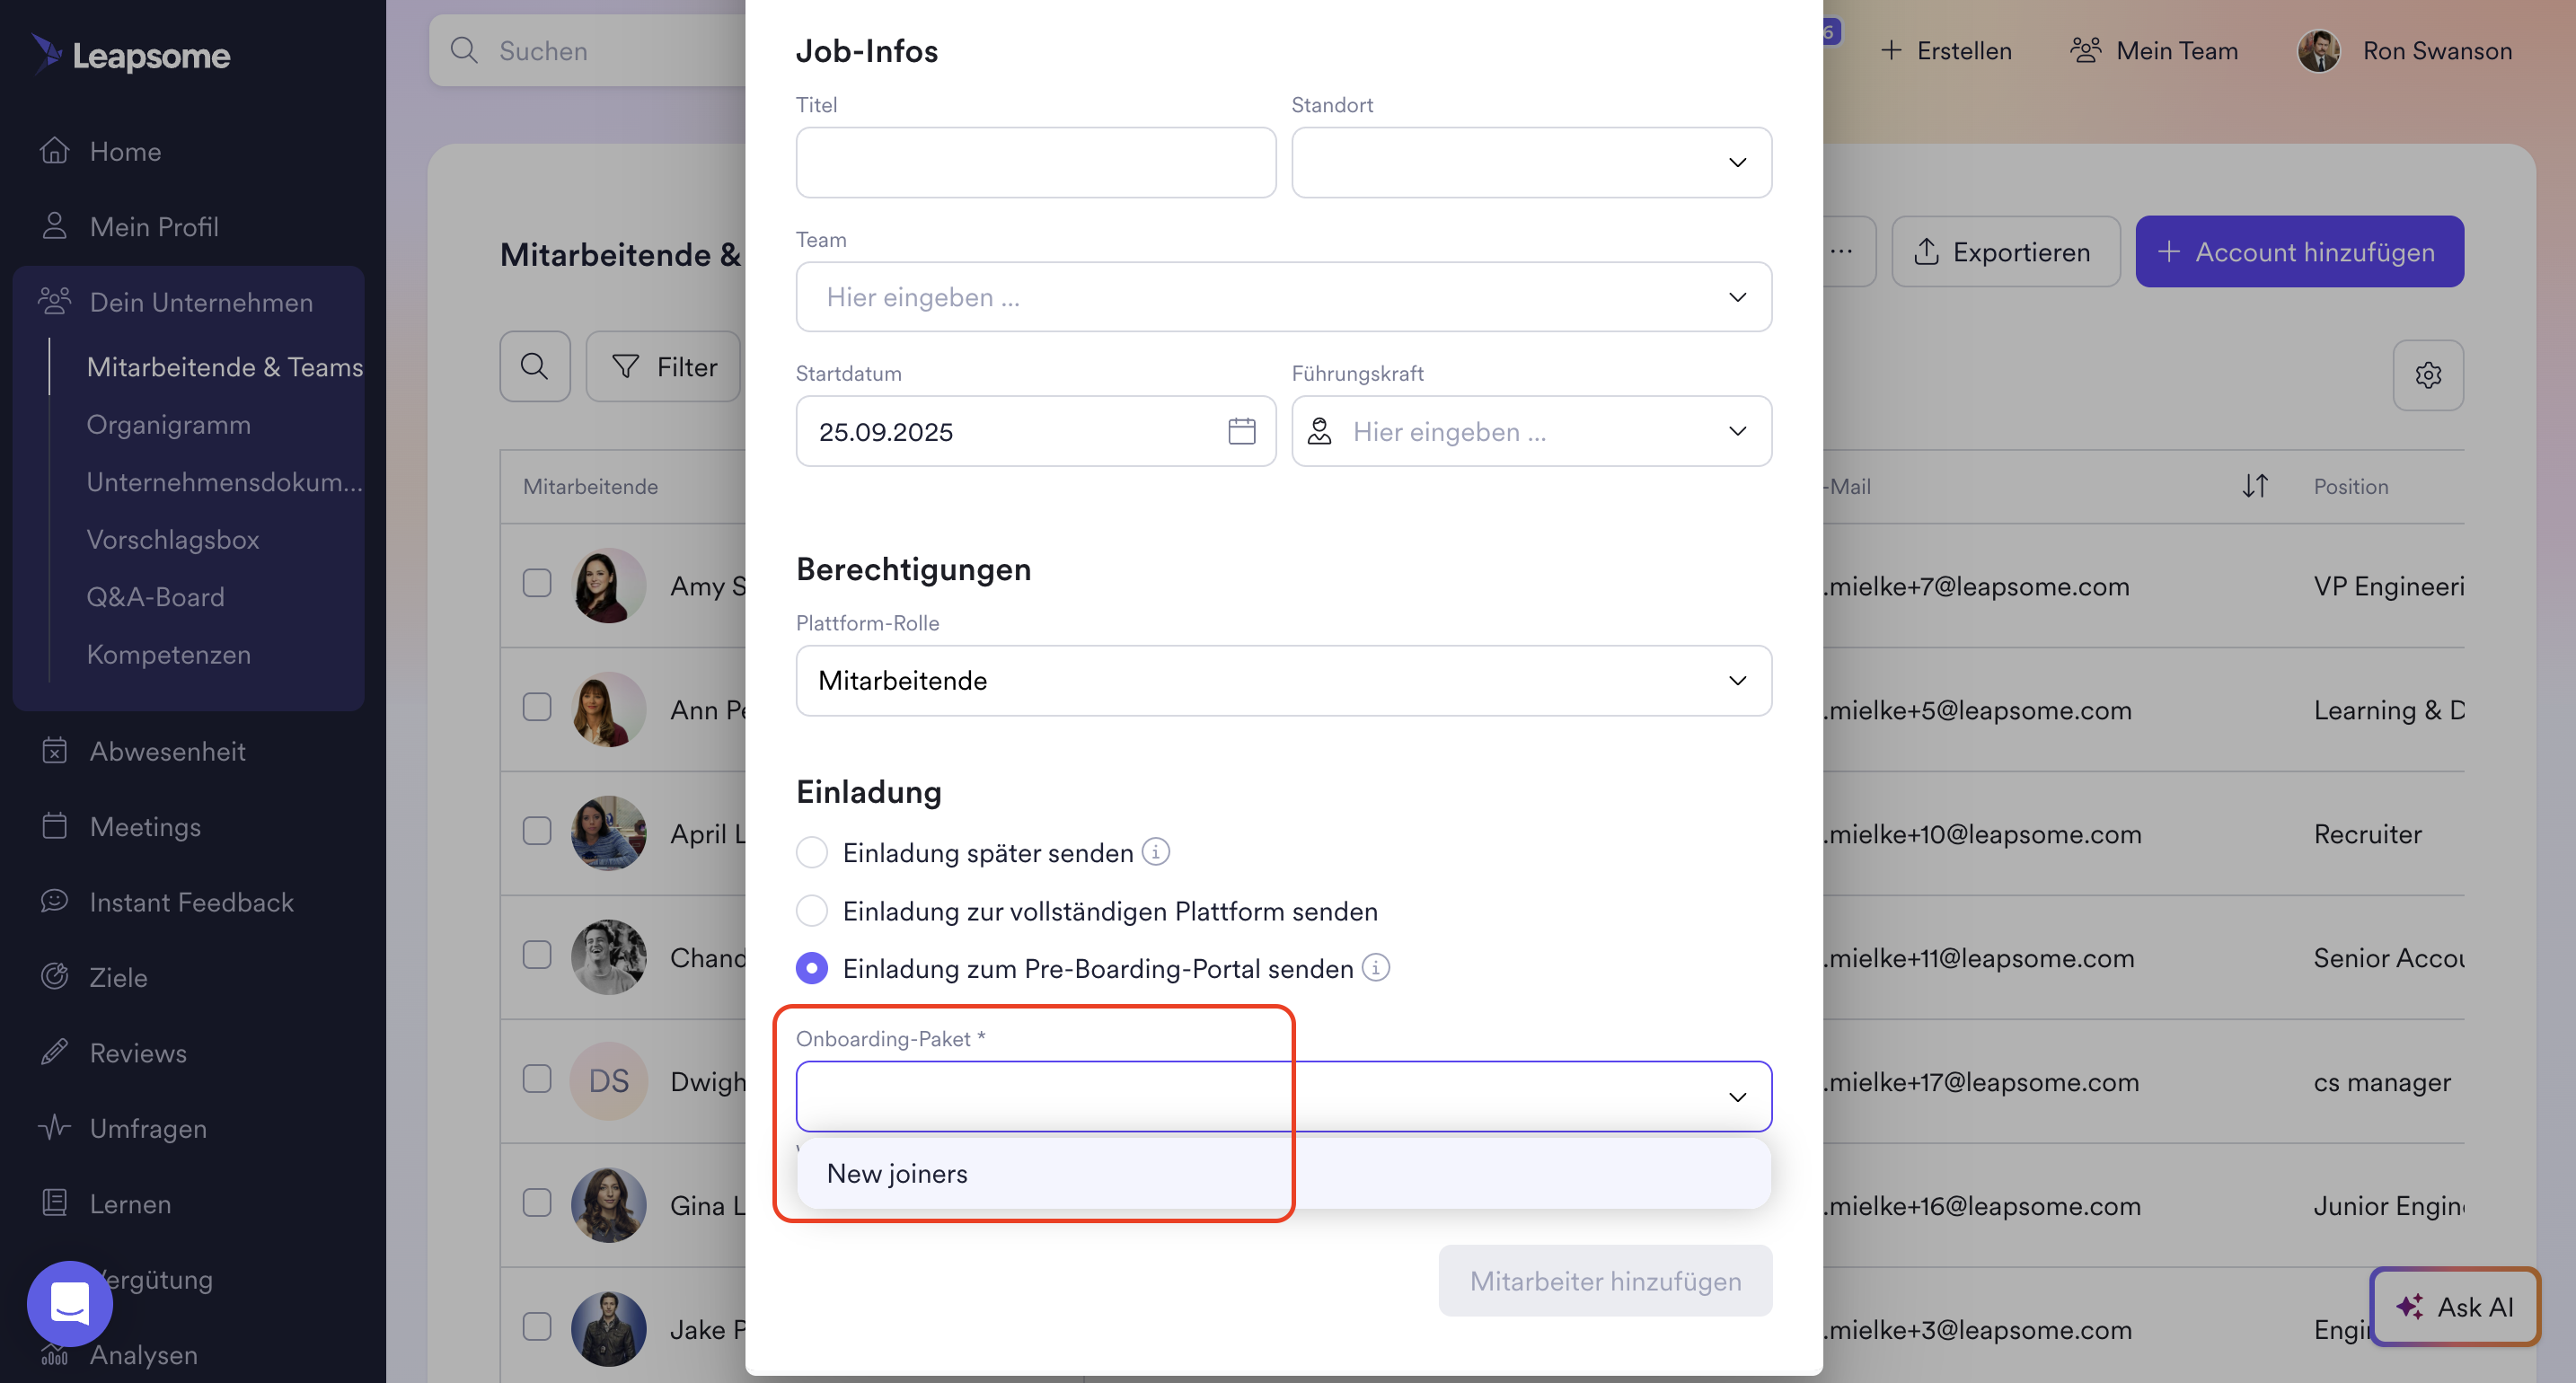Select Einladung zur vollständigen Plattform senden
Viewport: 2576px width, 1383px height.
coord(812,911)
